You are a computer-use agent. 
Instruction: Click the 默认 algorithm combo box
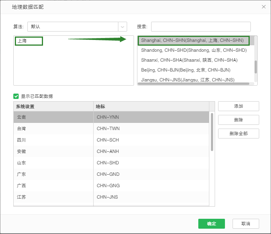click(72, 27)
